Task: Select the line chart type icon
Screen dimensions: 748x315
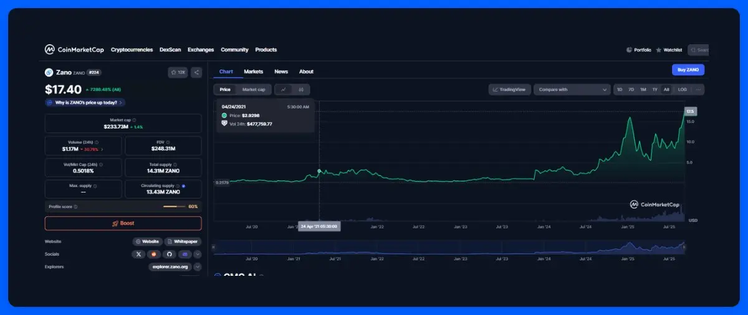Action: (x=284, y=90)
